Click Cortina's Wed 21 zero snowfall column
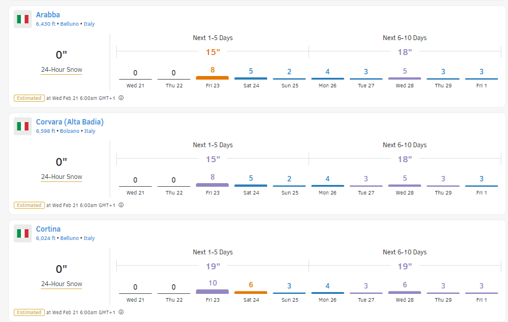The image size is (508, 322). [135, 293]
